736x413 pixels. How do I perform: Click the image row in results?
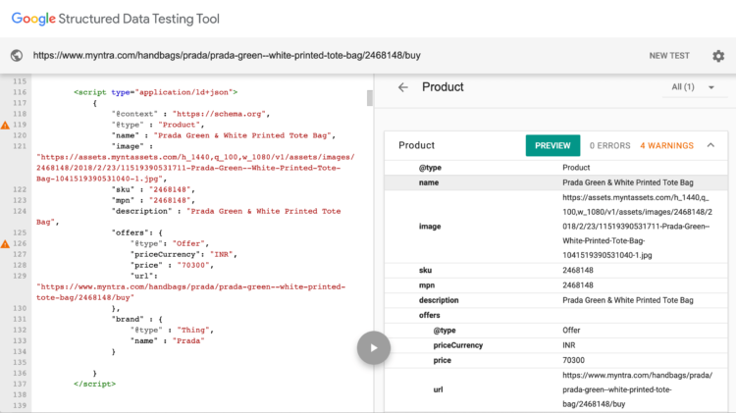pos(556,227)
